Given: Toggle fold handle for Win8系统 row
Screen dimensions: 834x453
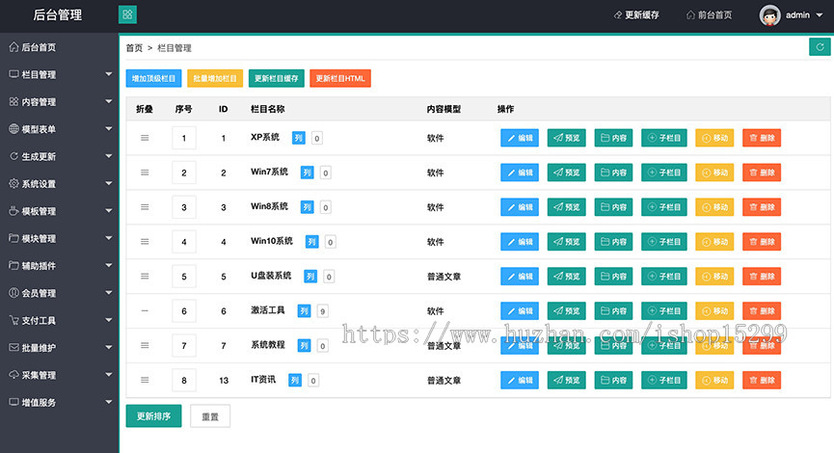Looking at the screenshot, I should (145, 207).
